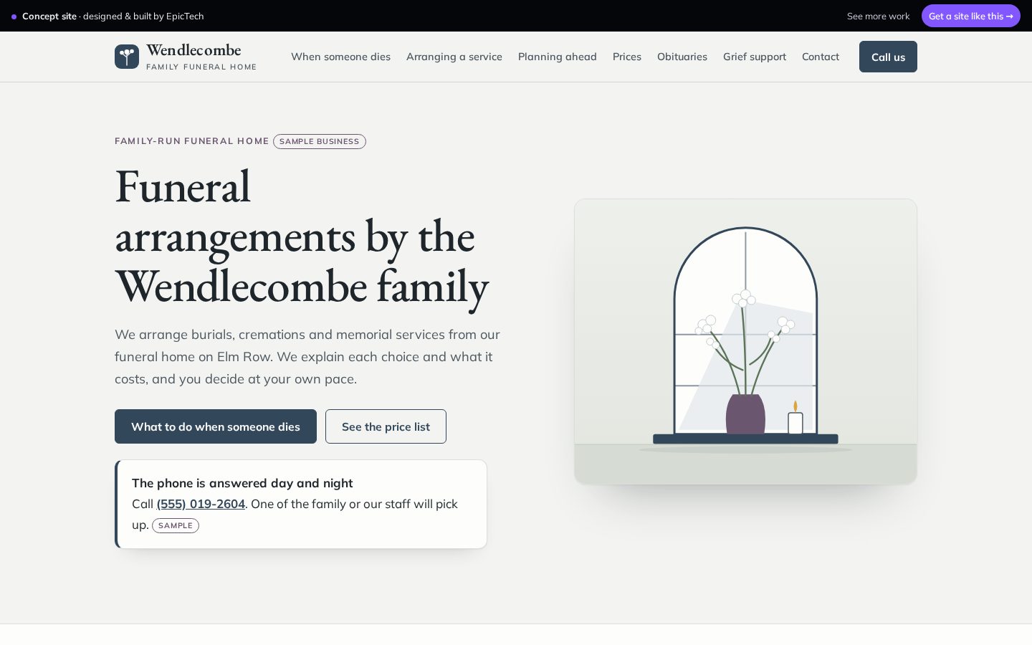Click the purple dot in the top bar
The width and height of the screenshot is (1032, 645).
click(x=14, y=16)
